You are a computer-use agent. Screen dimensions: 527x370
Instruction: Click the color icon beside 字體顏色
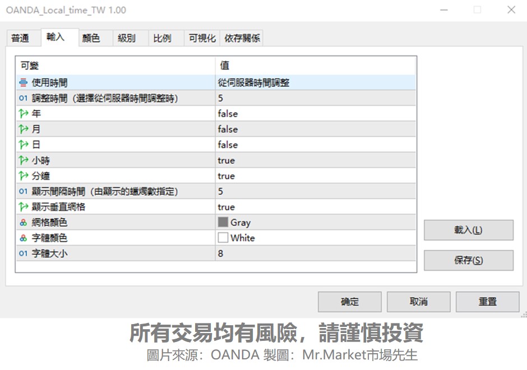tap(23, 238)
